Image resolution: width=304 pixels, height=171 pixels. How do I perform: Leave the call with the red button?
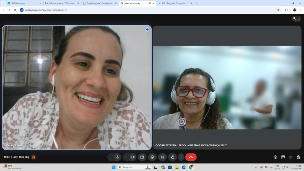pos(191,157)
